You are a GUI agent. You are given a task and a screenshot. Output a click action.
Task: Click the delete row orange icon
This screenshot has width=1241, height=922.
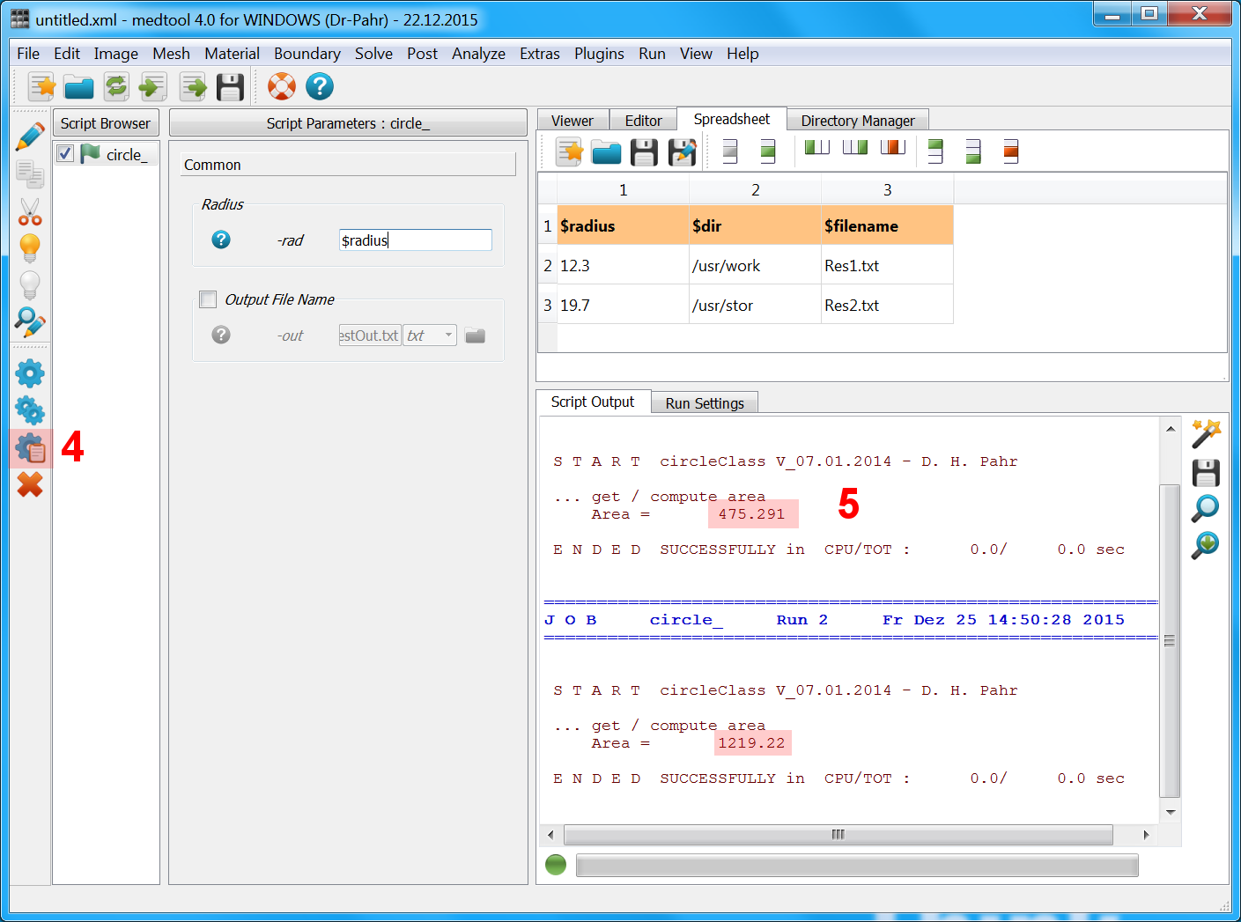[x=1011, y=151]
